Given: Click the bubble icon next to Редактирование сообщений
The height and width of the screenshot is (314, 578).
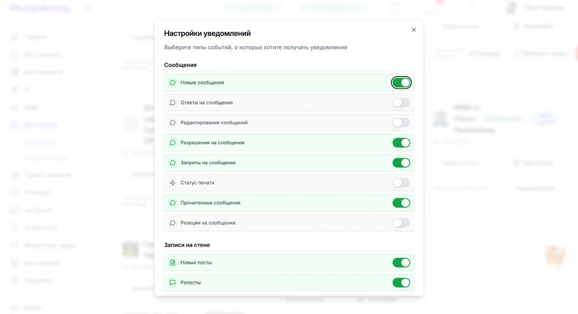Looking at the screenshot, I should (173, 123).
